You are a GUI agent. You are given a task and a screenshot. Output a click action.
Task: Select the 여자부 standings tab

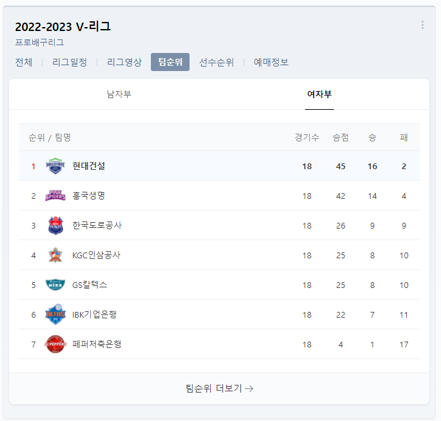coord(319,94)
